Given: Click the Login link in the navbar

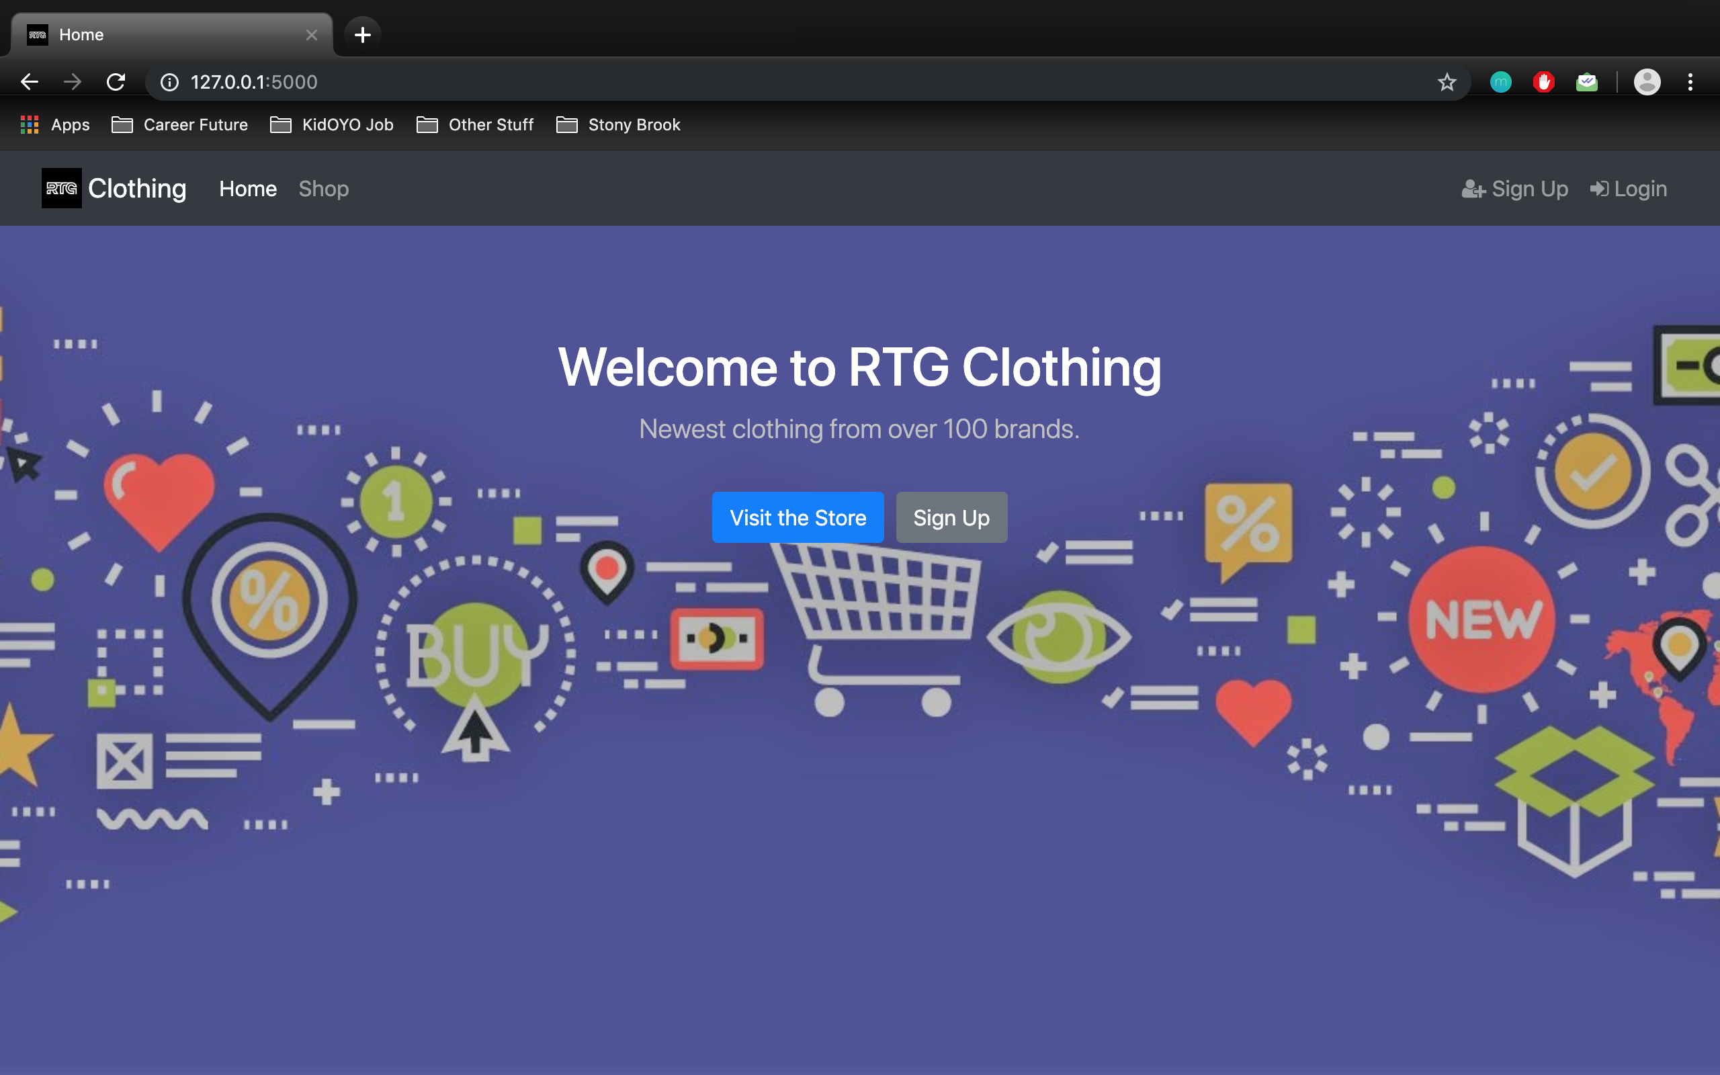Looking at the screenshot, I should (x=1629, y=189).
